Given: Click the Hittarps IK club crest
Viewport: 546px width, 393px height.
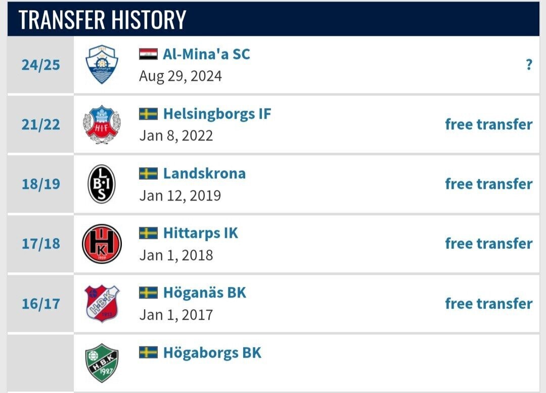Looking at the screenshot, I should pos(102,243).
